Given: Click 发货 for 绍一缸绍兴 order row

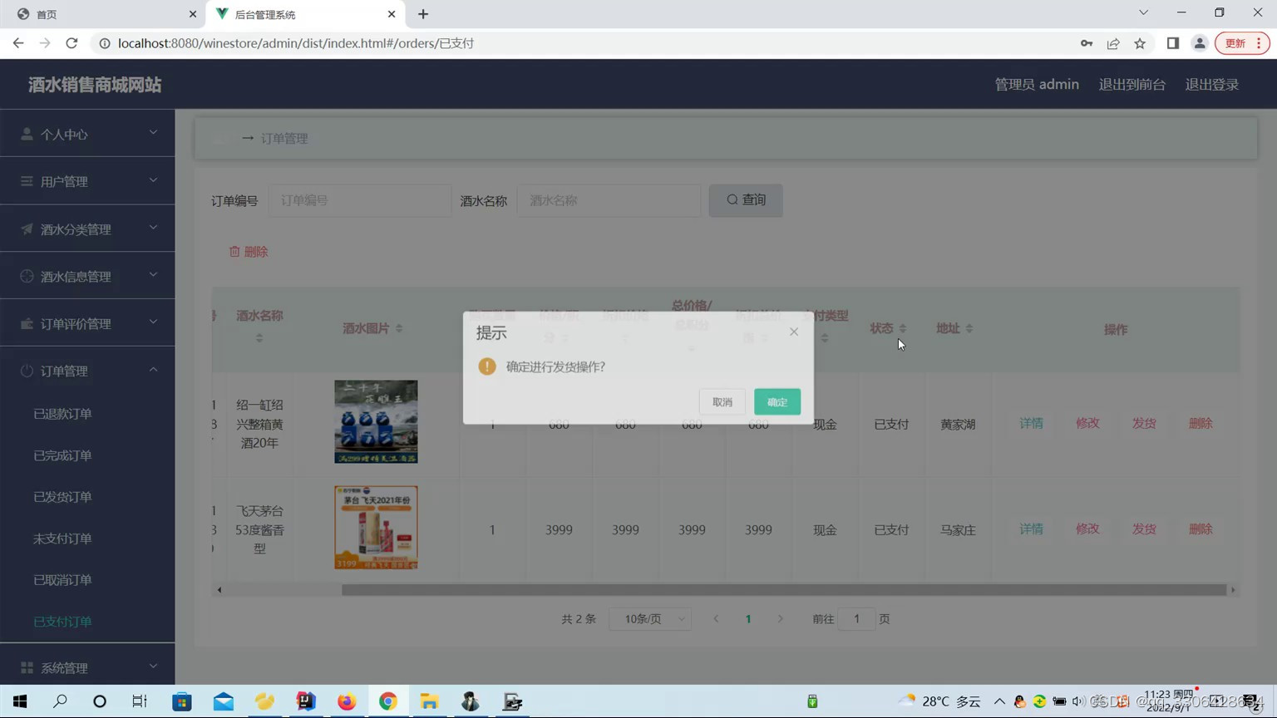Looking at the screenshot, I should pos(1144,423).
